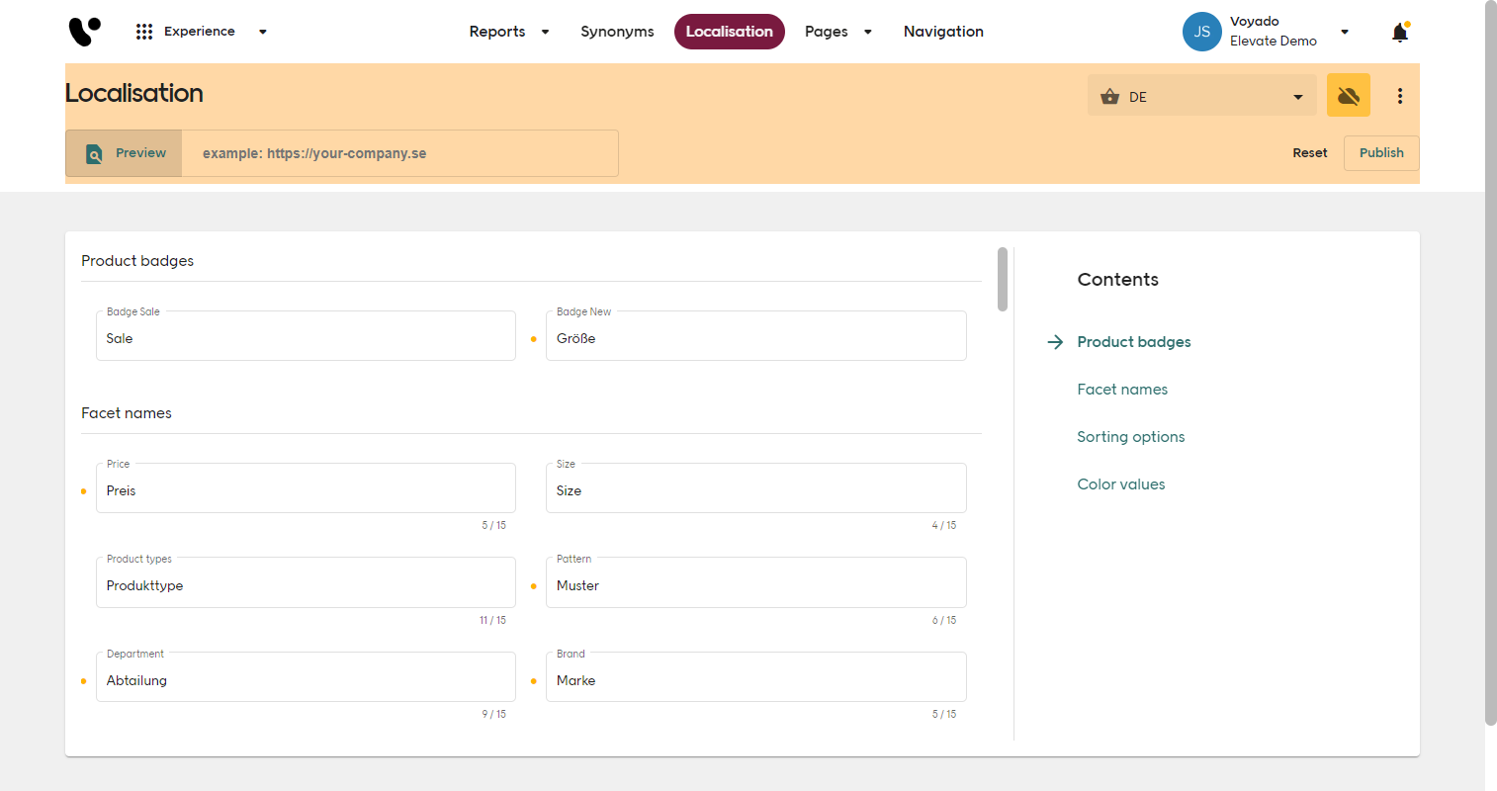
Task: Edit the Department field containing Abtailung
Action: [x=306, y=677]
